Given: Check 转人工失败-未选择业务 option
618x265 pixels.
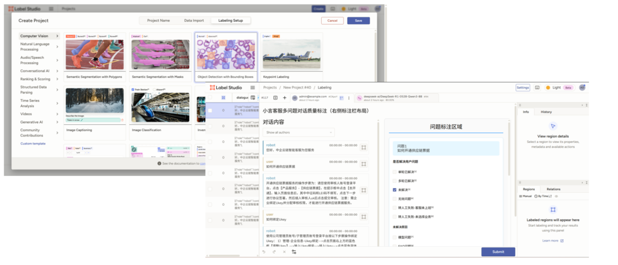Looking at the screenshot, I should point(395,217).
